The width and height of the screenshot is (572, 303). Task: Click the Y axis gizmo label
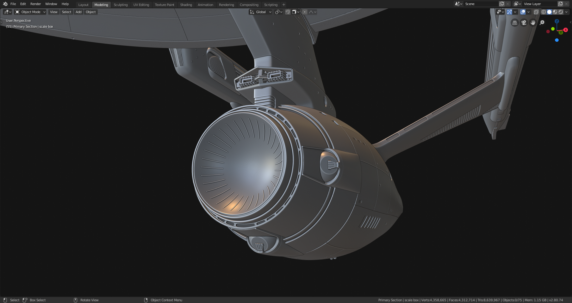click(561, 32)
